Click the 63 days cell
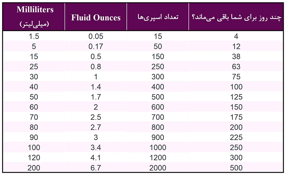Screen dimensions: 286x175 [x=236, y=67]
